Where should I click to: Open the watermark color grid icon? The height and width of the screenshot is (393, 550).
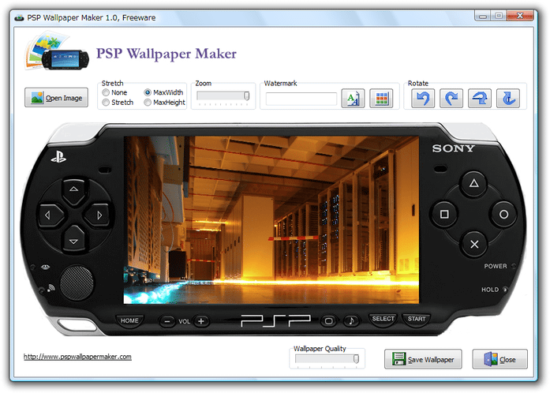381,98
